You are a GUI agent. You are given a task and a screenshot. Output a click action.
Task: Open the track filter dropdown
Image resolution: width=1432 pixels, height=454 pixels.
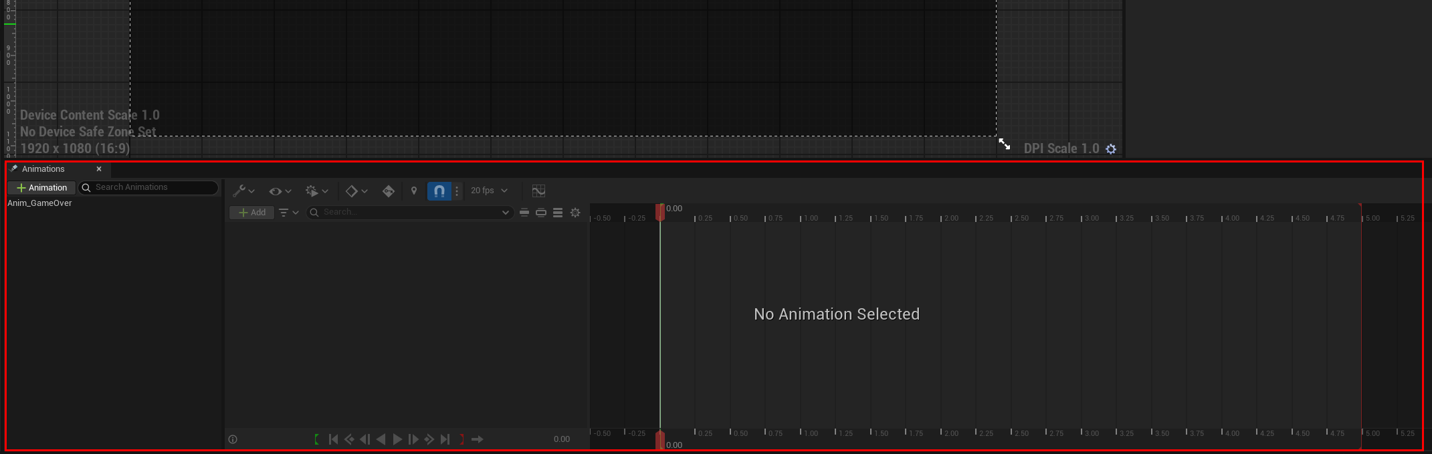coord(288,213)
